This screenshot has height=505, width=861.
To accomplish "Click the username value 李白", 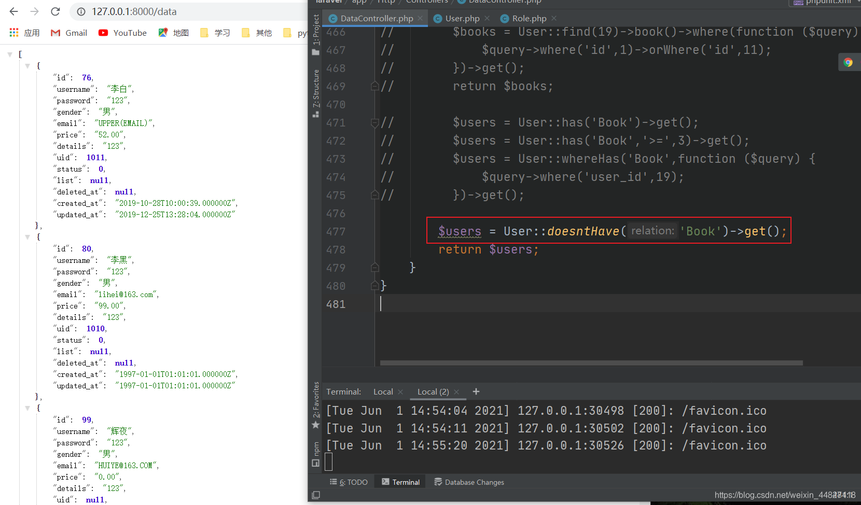I will [x=120, y=89].
